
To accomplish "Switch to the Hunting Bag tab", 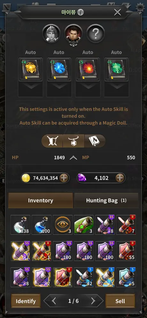I will pos(106,201).
